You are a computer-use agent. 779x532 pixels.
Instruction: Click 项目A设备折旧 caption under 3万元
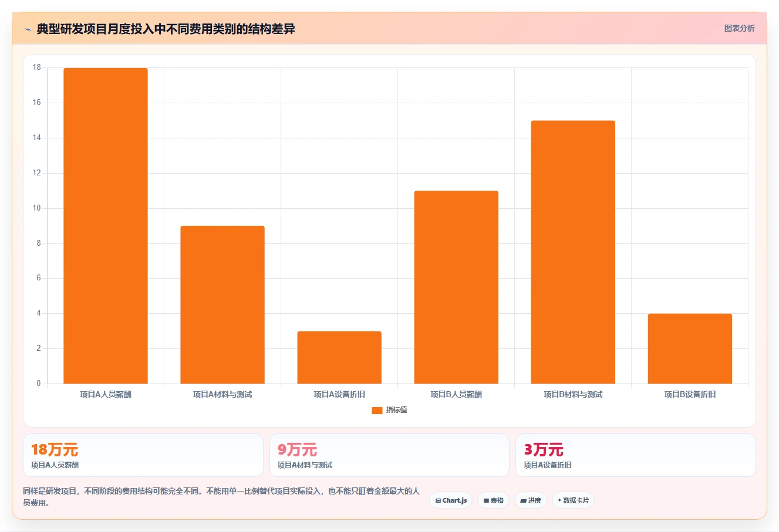coord(547,465)
